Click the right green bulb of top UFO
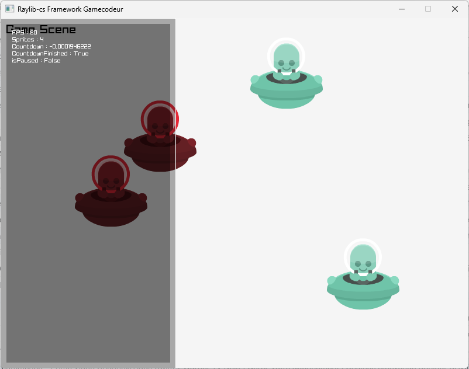Image resolution: width=469 pixels, height=369 pixels. 318,79
